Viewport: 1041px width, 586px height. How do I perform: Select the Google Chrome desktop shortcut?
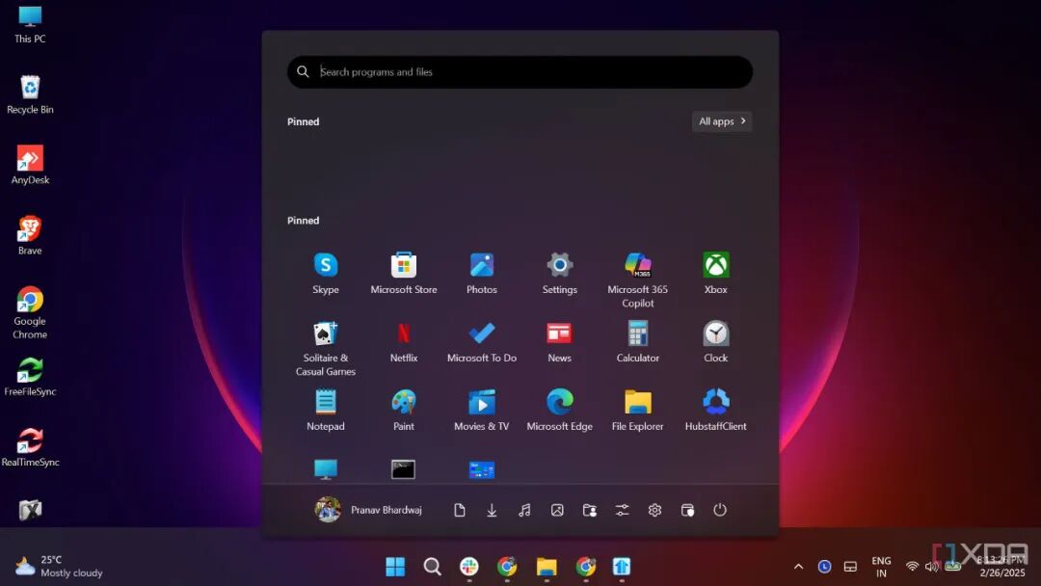30,312
